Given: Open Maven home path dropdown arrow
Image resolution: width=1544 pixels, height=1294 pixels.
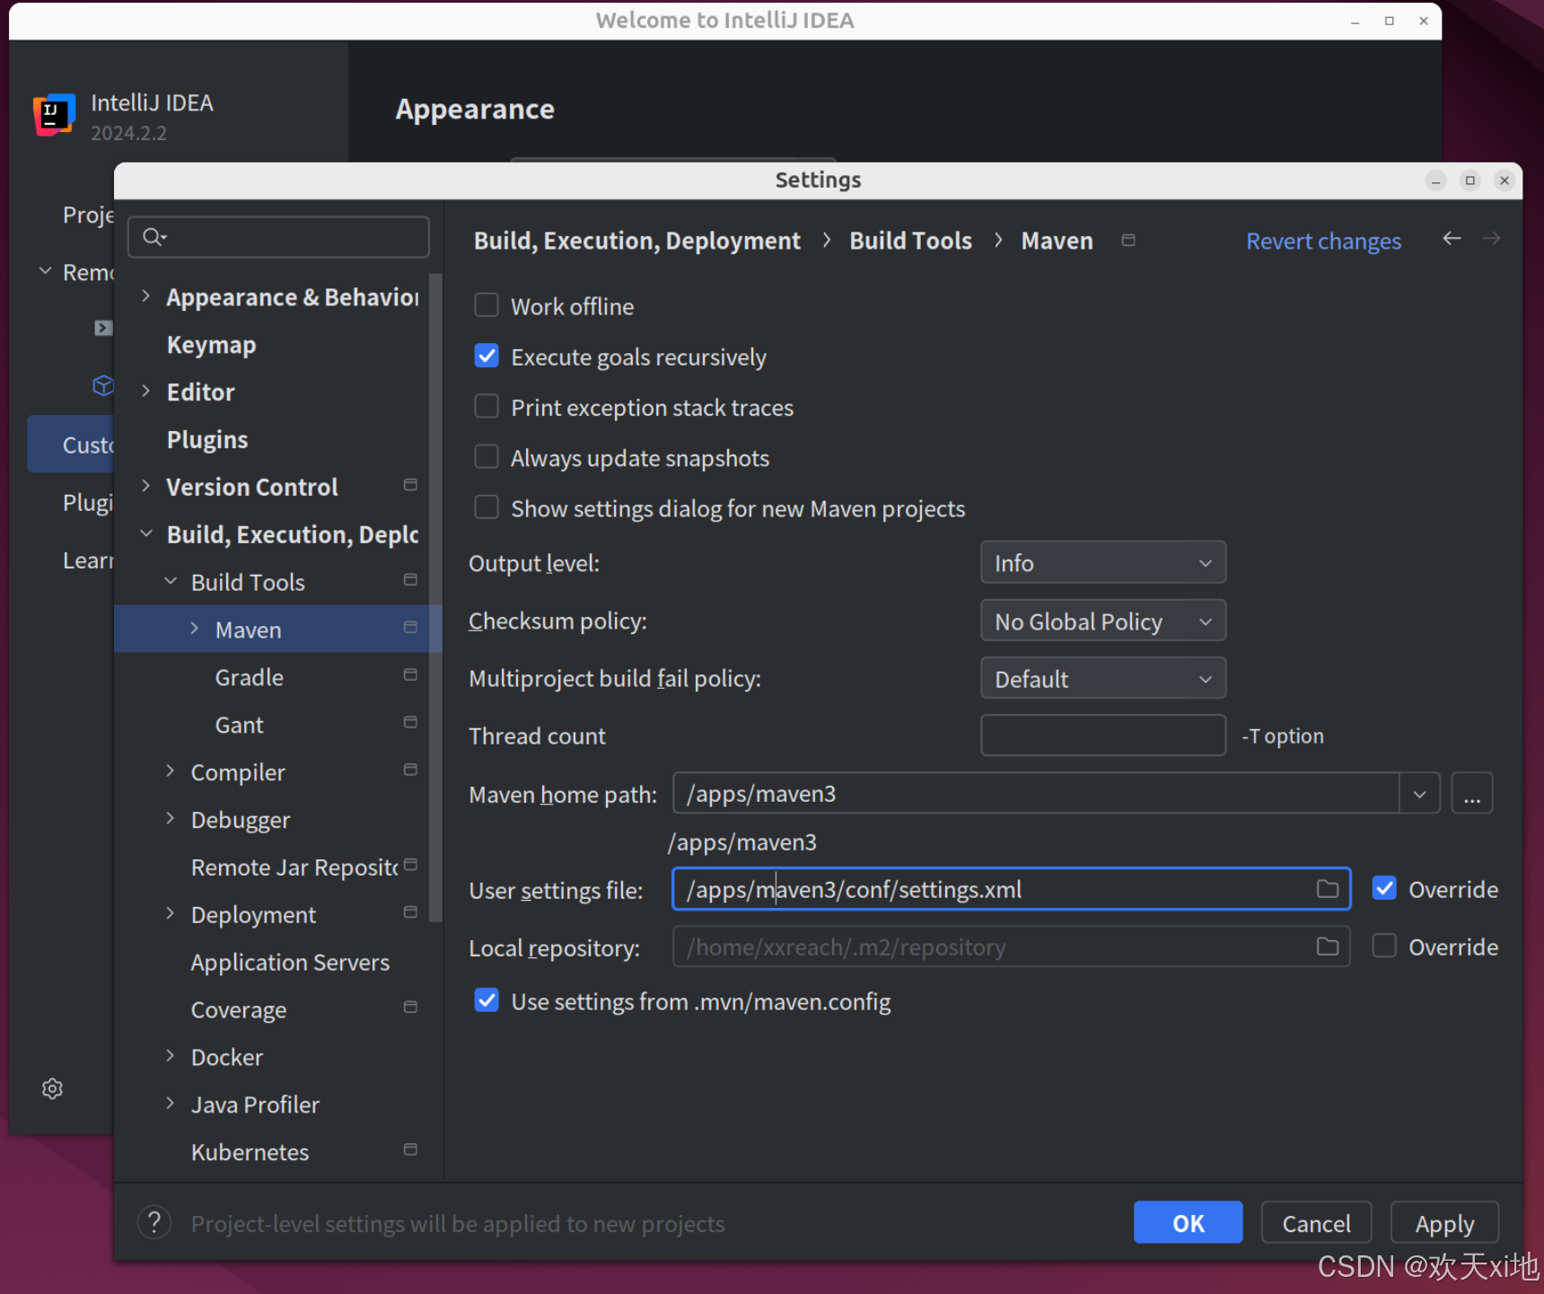Looking at the screenshot, I should tap(1419, 794).
